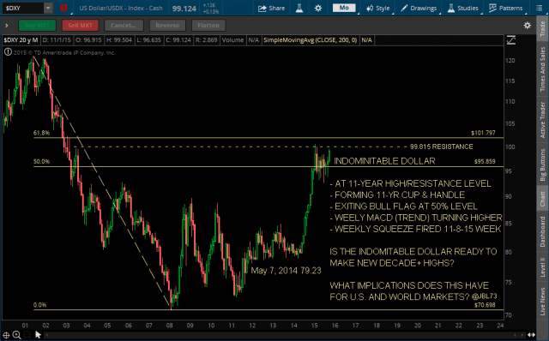Click the 61.8% Fibonacci level label
The height and width of the screenshot is (341, 549).
pyautogui.click(x=41, y=133)
